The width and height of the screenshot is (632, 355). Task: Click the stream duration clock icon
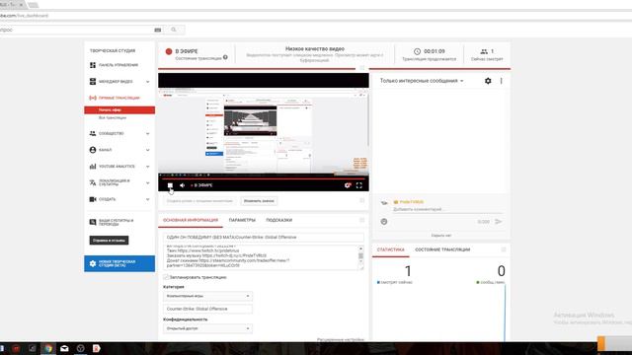click(x=417, y=51)
